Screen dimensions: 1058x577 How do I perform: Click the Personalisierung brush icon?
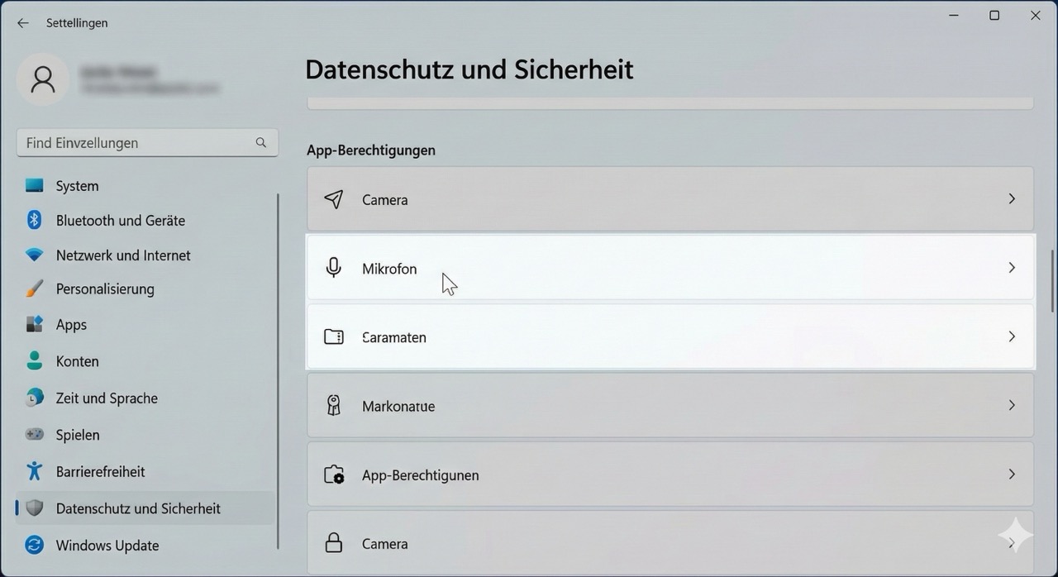click(34, 288)
